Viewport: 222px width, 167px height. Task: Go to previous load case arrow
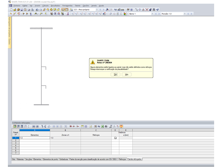[100, 10]
